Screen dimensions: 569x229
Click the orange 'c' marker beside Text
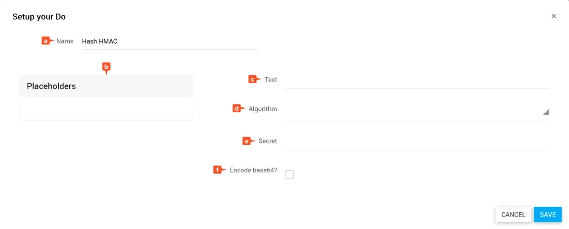[x=253, y=79]
